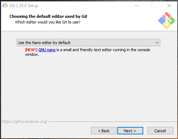Minimize the Git Setup window
Image resolution: width=178 pixels, height=139 pixels.
(x=137, y=6)
